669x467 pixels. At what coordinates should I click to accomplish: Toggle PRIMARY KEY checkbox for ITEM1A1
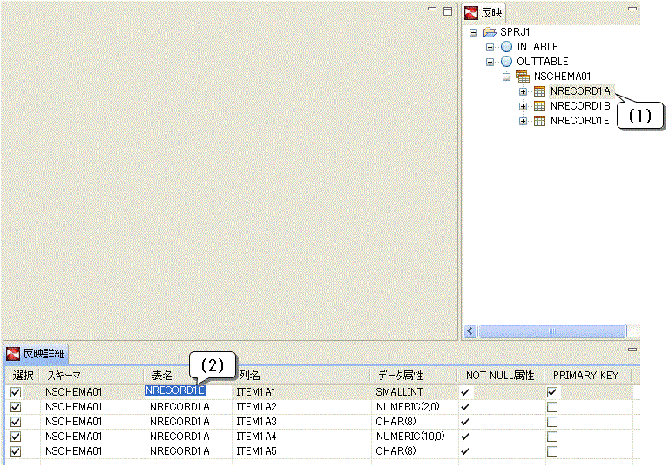click(x=551, y=392)
